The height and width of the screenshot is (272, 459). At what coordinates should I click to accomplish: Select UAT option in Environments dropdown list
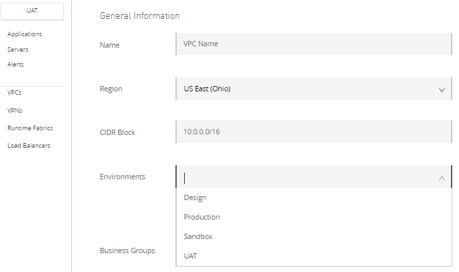[x=191, y=256]
